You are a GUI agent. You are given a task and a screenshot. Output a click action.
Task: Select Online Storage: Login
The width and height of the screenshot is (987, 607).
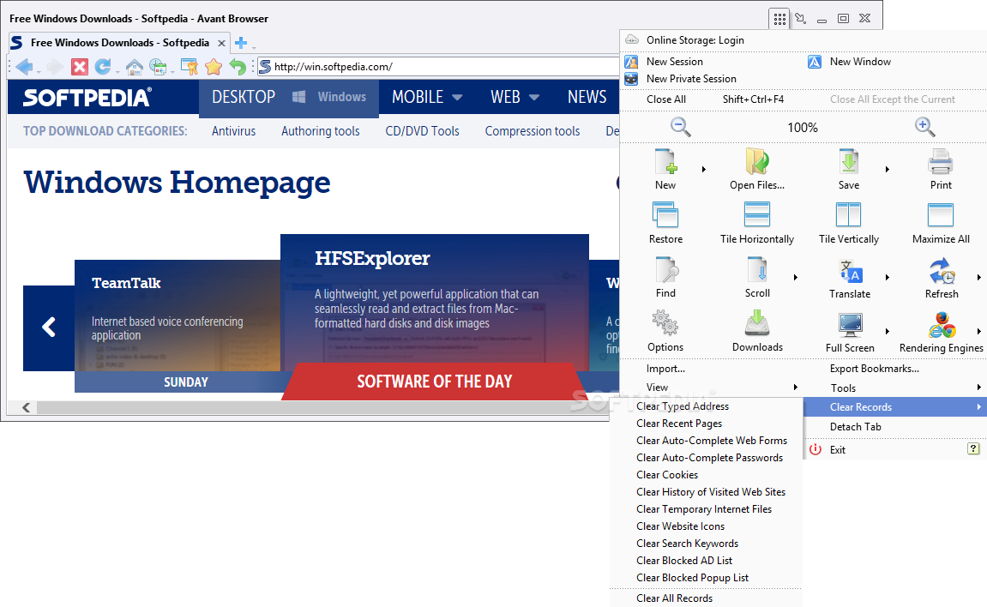pos(695,40)
